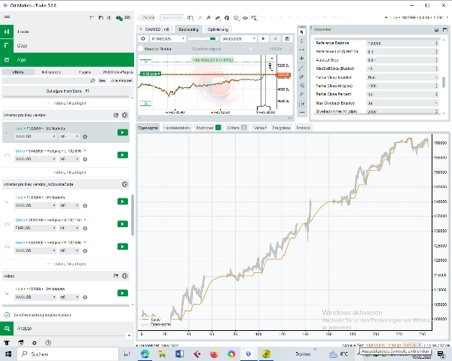
Task: Select the trend line drawing tool
Action: tap(302, 68)
